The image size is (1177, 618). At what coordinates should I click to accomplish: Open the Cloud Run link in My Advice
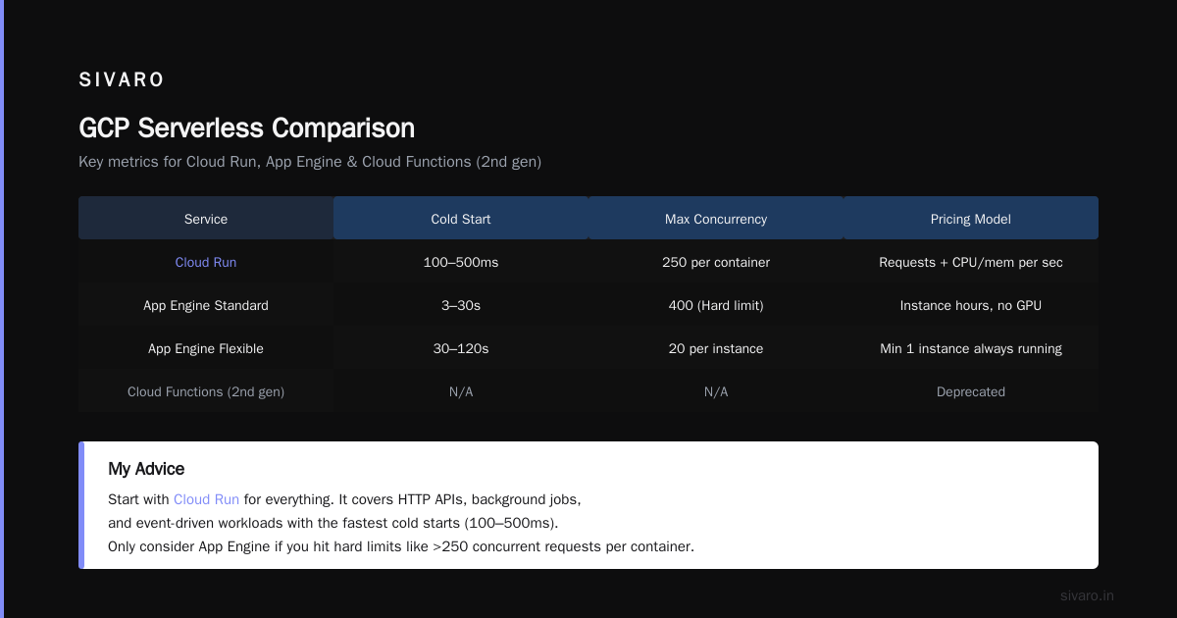pyautogui.click(x=206, y=499)
